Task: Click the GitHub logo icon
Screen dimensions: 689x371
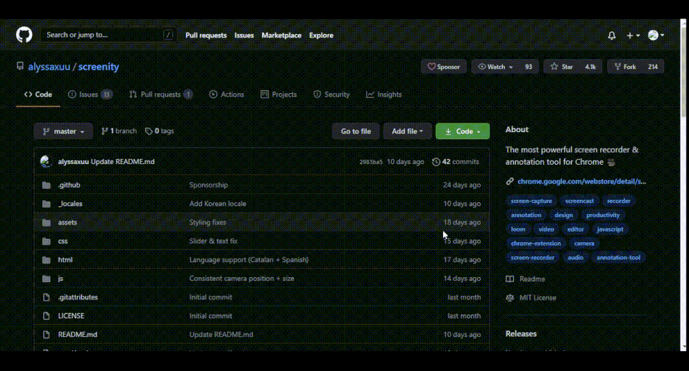Action: click(24, 35)
